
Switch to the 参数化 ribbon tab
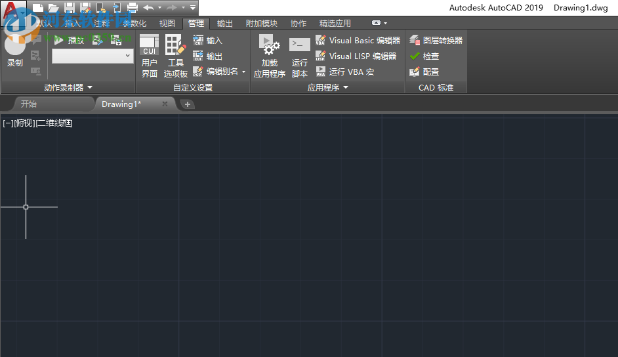pyautogui.click(x=134, y=23)
